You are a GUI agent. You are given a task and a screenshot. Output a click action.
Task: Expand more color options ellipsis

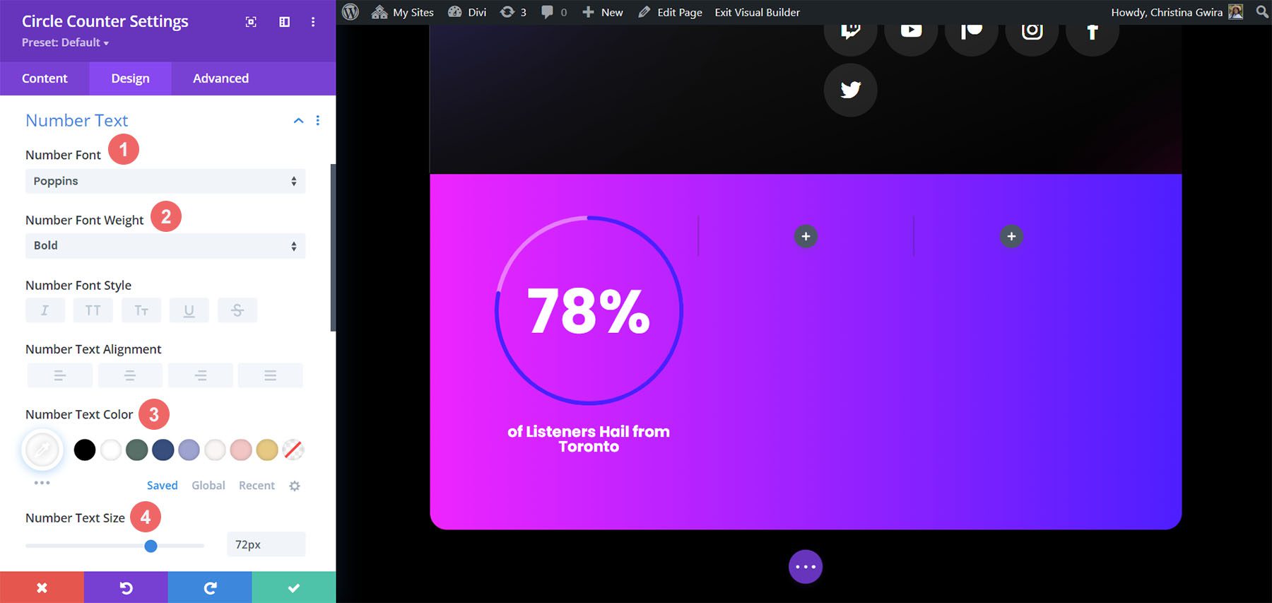42,483
